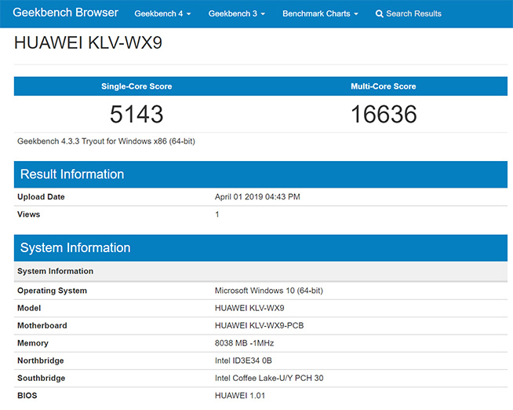Click the Single-Core Score header
Viewport: 513px width, 410px height.
click(136, 86)
